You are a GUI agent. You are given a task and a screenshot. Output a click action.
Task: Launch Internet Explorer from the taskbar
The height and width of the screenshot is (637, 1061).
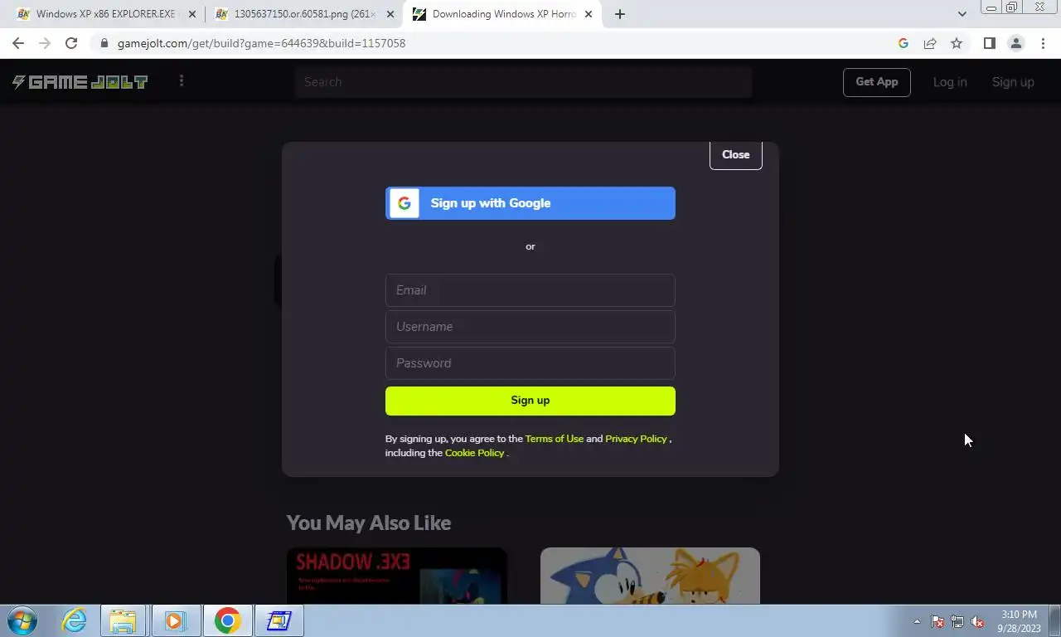pos(75,620)
